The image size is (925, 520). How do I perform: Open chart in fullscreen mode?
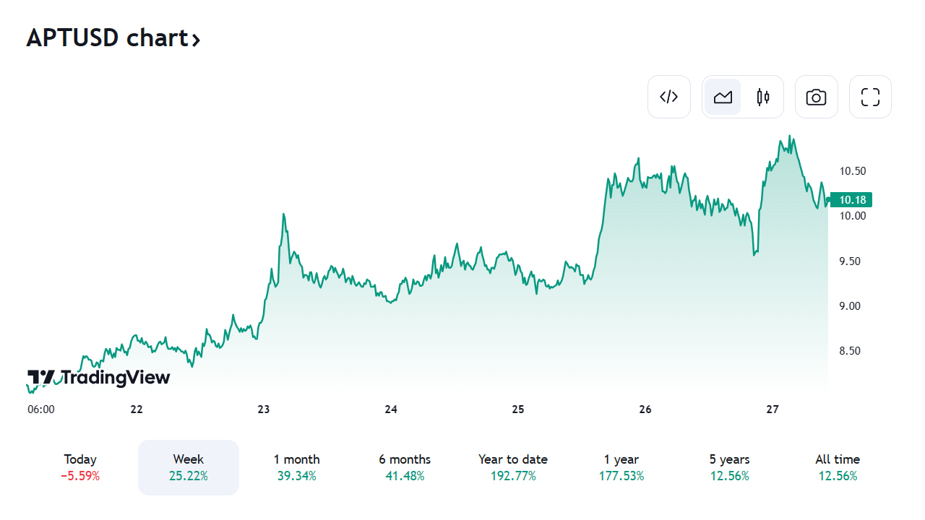pos(870,97)
